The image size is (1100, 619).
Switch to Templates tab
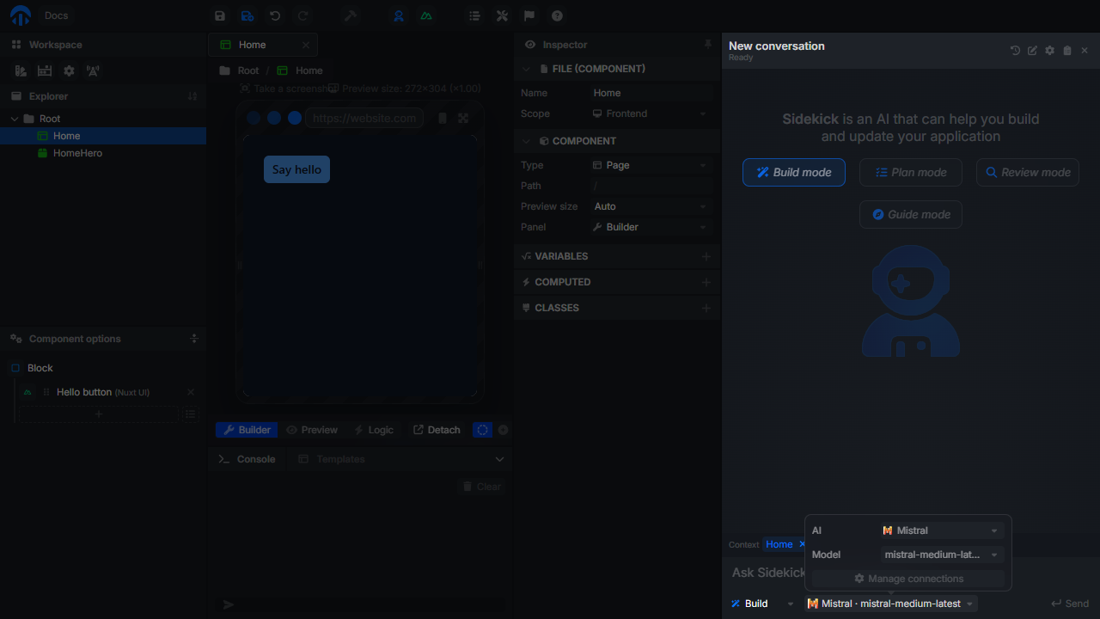pyautogui.click(x=331, y=459)
